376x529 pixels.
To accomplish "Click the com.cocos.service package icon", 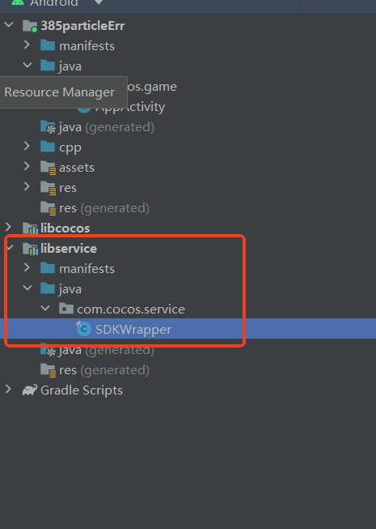I will pyautogui.click(x=66, y=309).
